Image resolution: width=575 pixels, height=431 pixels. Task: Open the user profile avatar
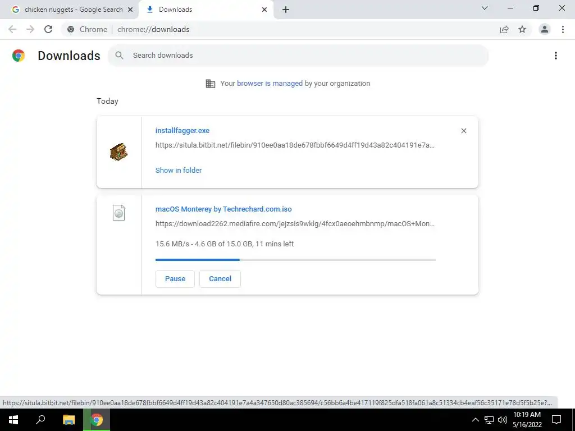pyautogui.click(x=545, y=29)
